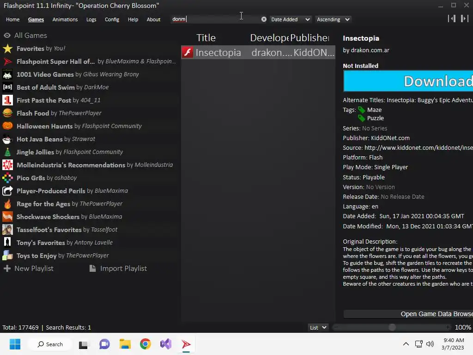Click the collapse right sidebar icon
This screenshot has width=473, height=355.
tap(465, 18)
